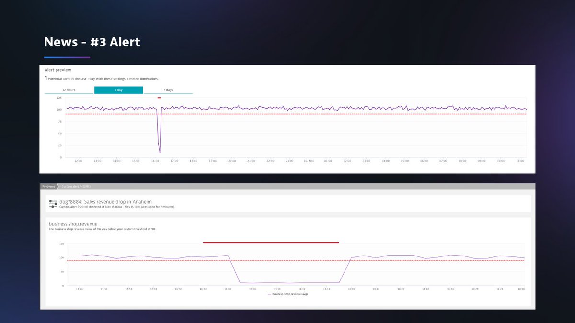575x323 pixels.
Task: Open the Problems breadcrumb
Action: point(49,186)
